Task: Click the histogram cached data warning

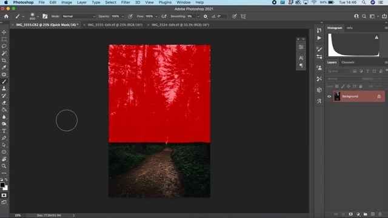Action: click(x=376, y=38)
